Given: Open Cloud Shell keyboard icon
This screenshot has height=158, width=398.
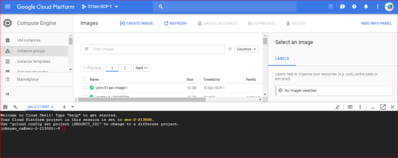Looking at the screenshot, I should (x=5, y=107).
